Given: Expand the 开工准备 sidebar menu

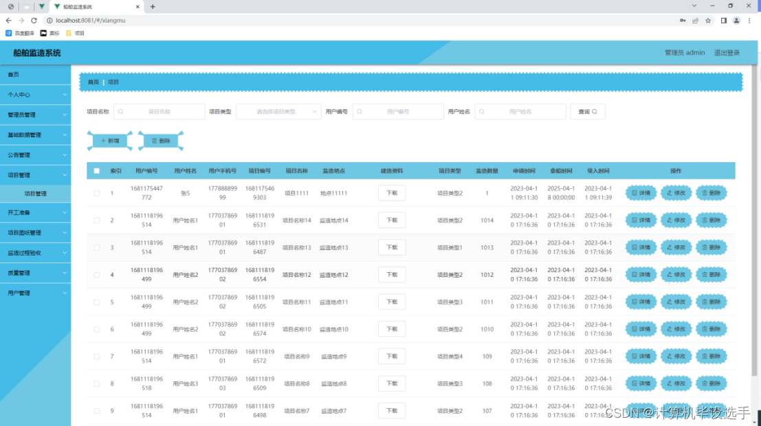Looking at the screenshot, I should click(x=36, y=212).
